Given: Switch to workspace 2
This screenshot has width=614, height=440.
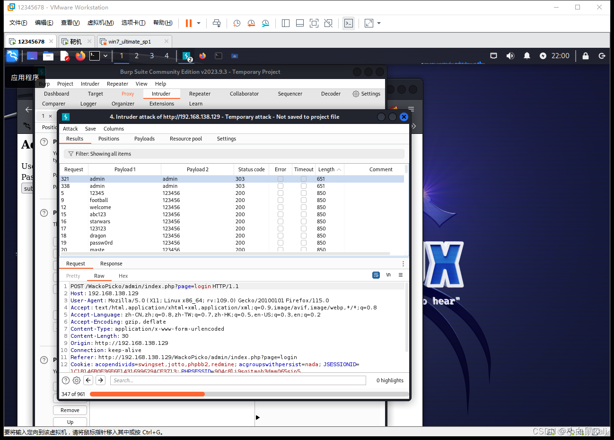Looking at the screenshot, I should (137, 56).
